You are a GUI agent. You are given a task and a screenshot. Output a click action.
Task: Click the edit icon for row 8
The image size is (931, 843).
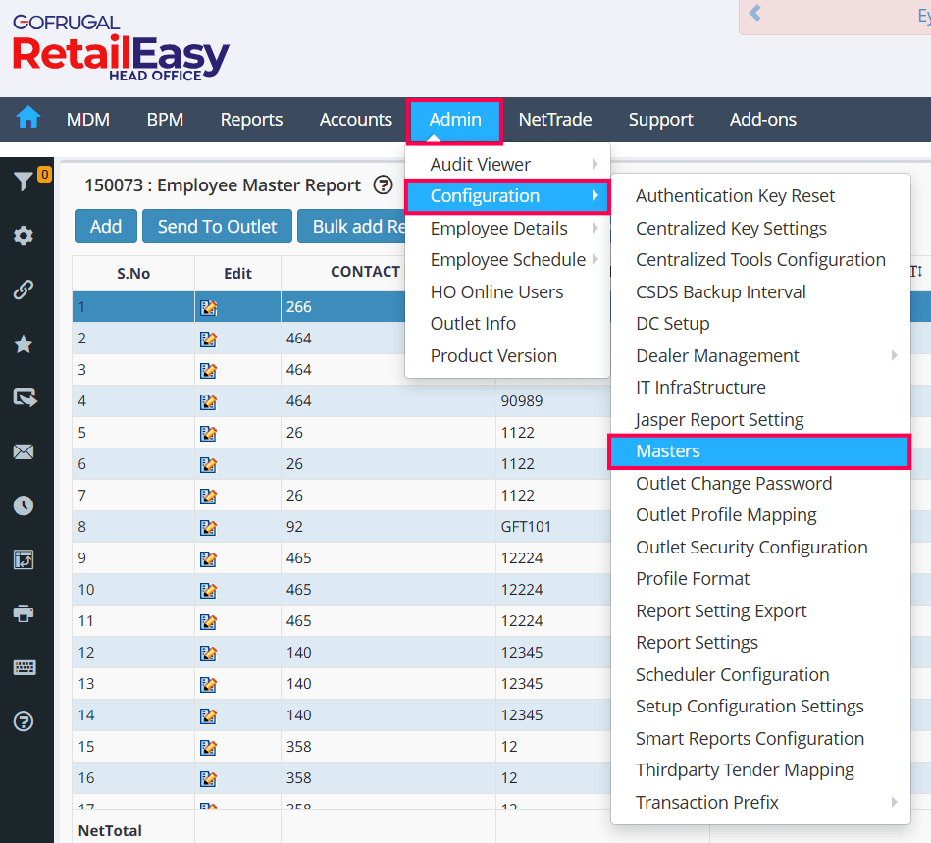(x=208, y=528)
